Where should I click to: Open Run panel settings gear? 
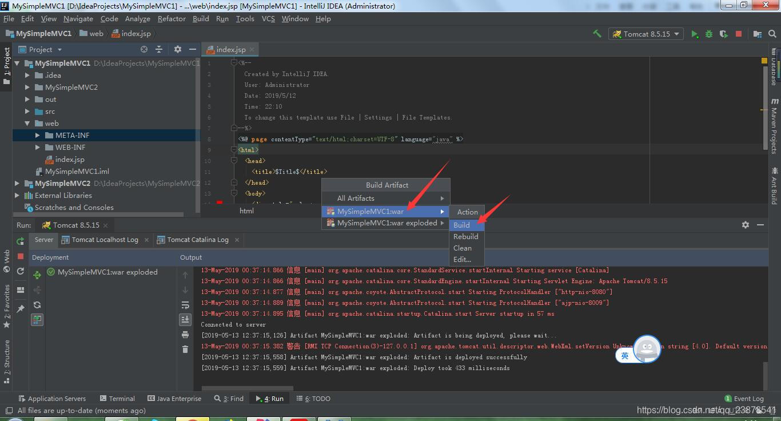(746, 225)
